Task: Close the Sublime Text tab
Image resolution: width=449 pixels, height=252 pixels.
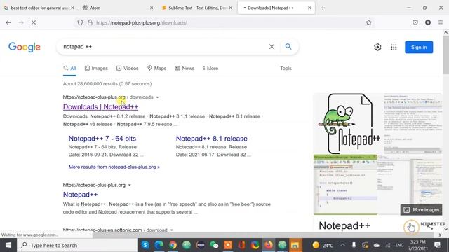Action: (x=231, y=8)
